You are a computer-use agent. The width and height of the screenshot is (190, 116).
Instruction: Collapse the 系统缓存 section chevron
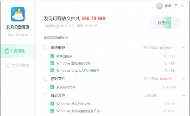(183, 48)
